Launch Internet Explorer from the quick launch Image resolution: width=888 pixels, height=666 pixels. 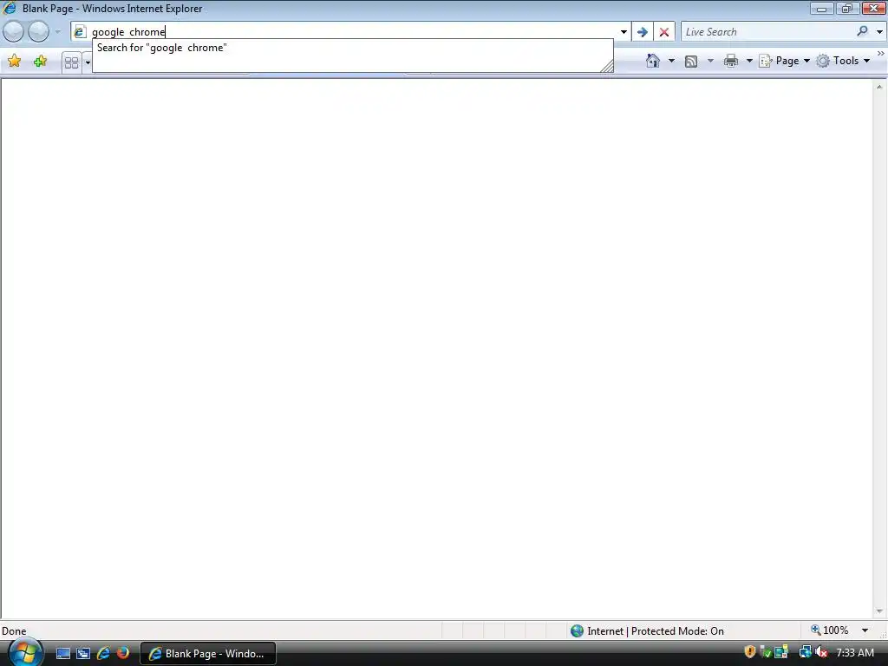tap(103, 654)
